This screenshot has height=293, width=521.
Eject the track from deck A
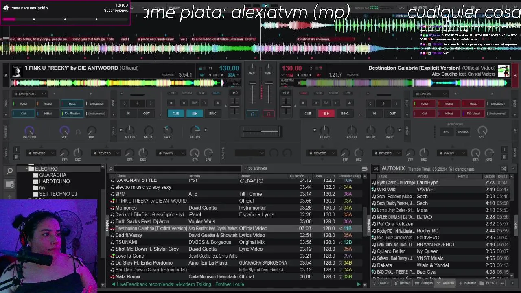click(x=217, y=103)
